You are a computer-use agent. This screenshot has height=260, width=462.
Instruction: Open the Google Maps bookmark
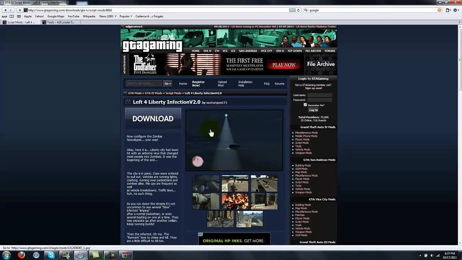(x=56, y=16)
